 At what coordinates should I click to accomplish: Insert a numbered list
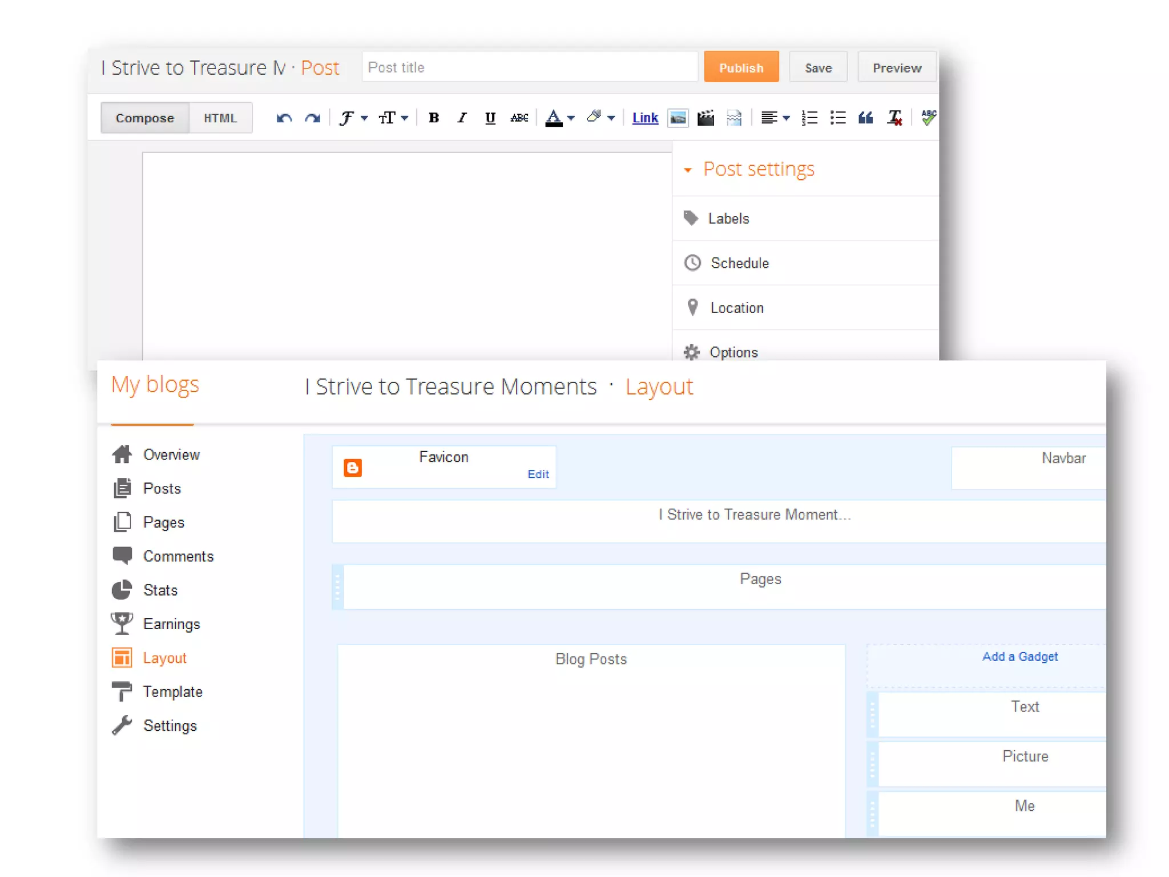(809, 118)
